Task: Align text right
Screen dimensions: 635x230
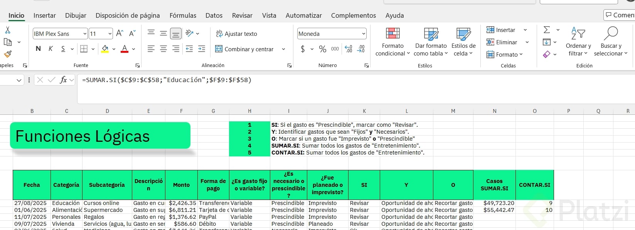Action: (176, 49)
